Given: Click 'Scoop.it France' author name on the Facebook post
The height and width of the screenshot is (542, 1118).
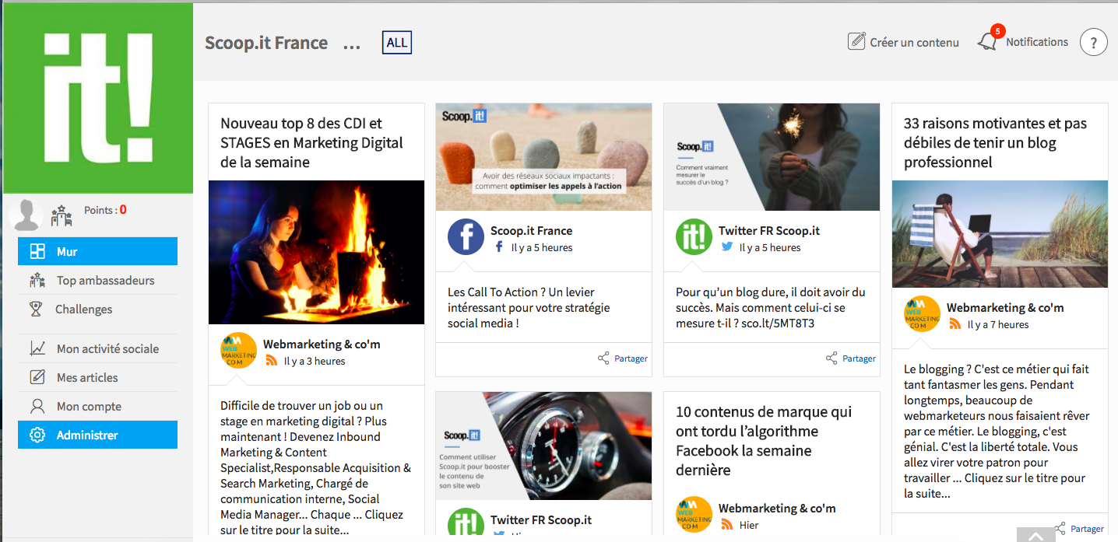Looking at the screenshot, I should pyautogui.click(x=531, y=231).
